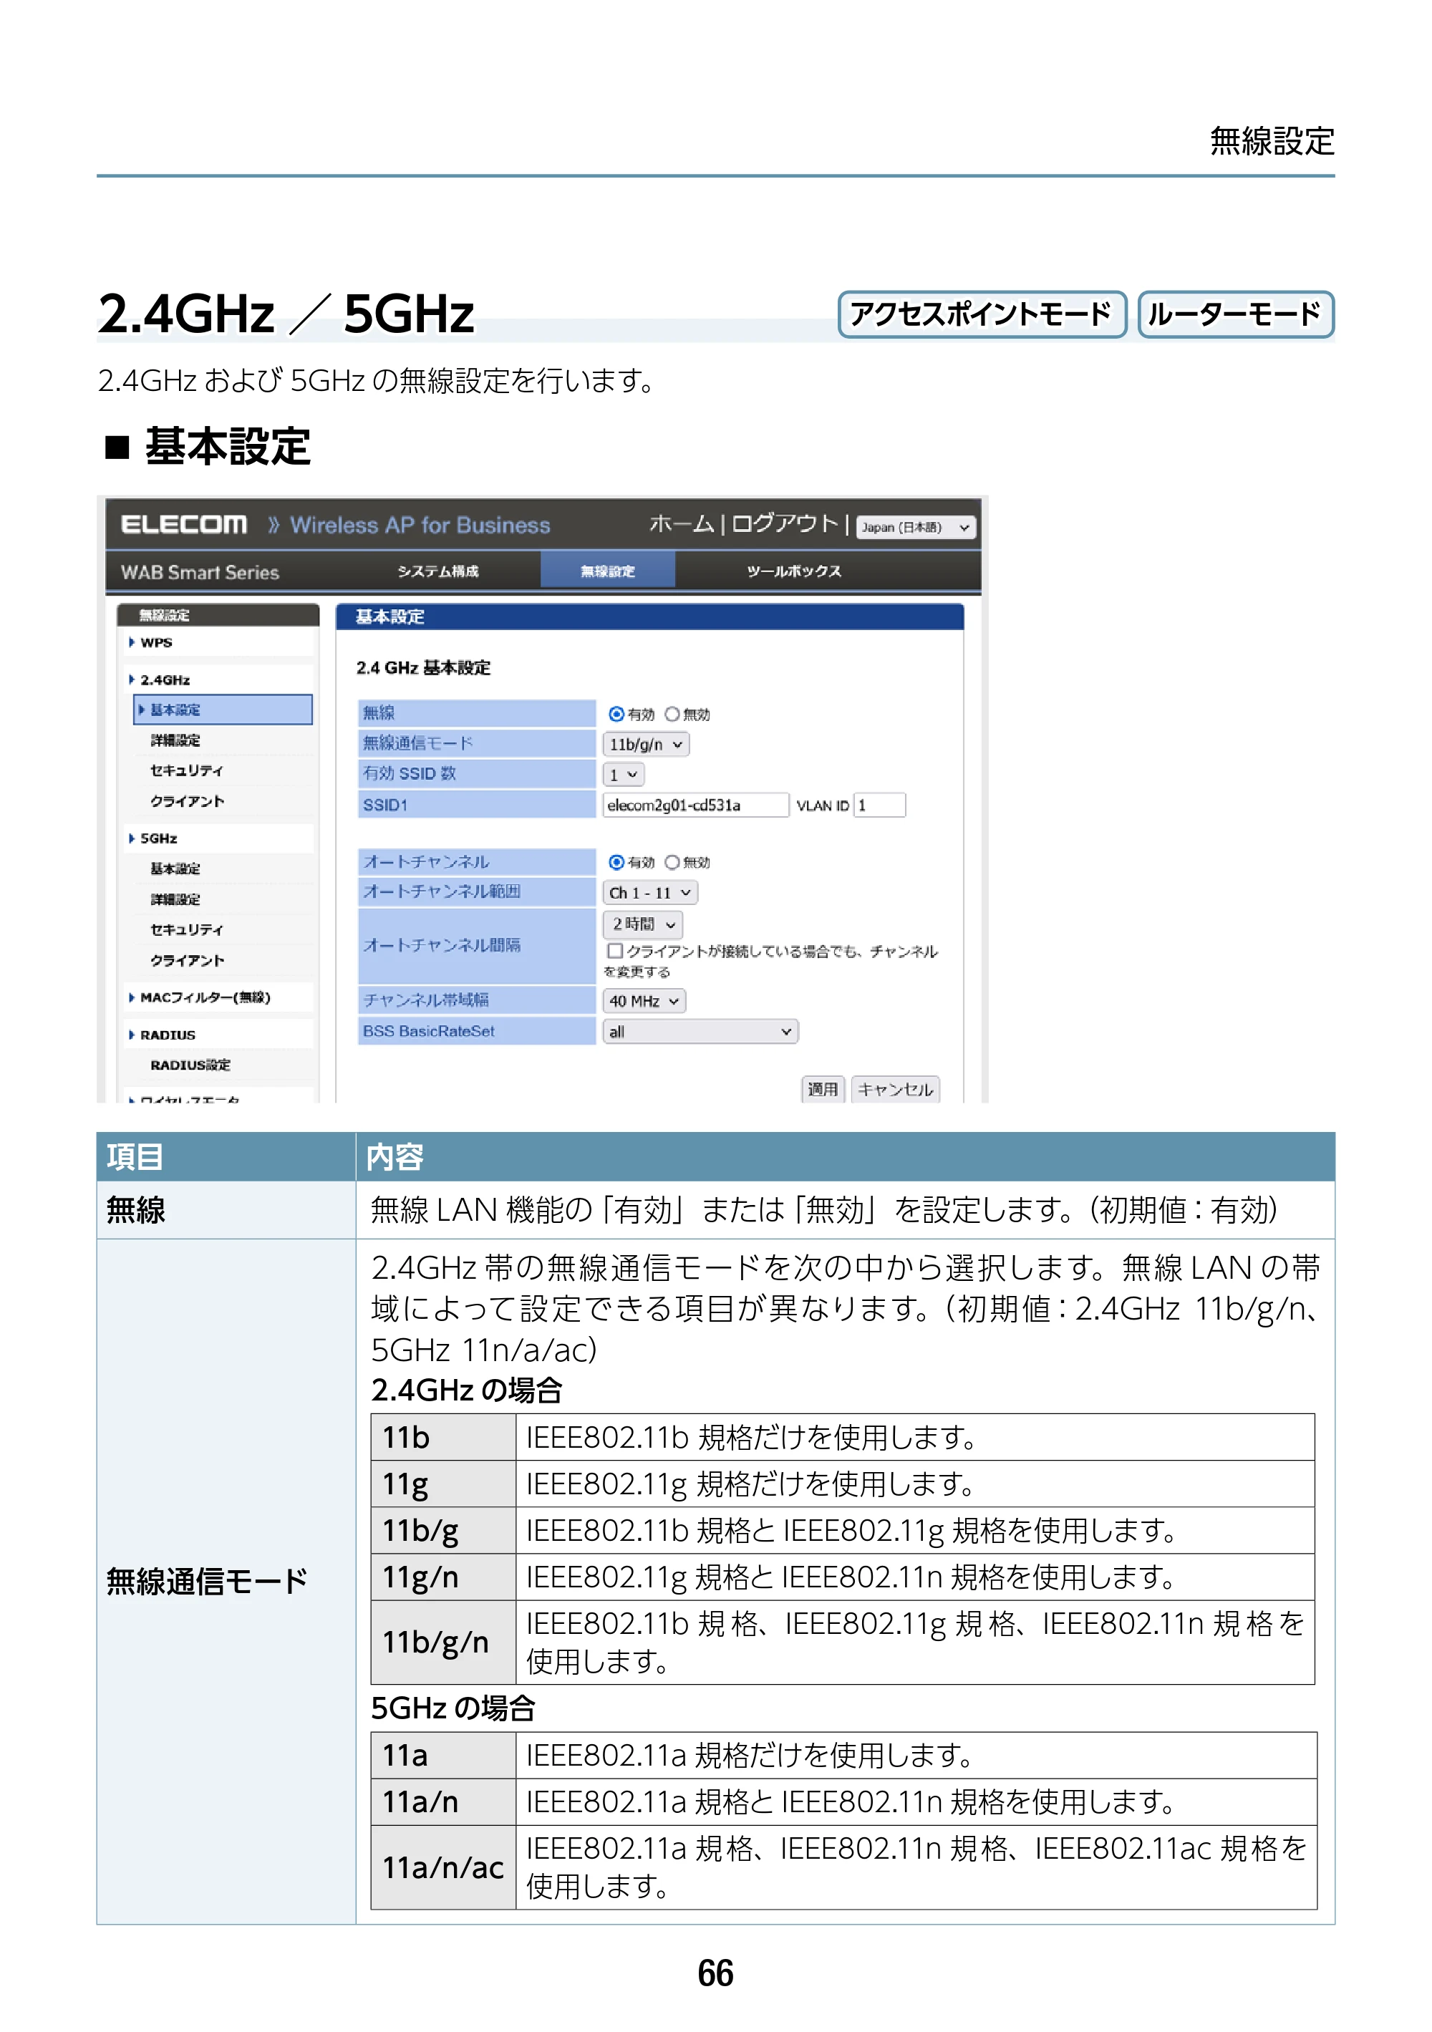
Task: Open RADIUS設定 in the sidebar
Action: [x=190, y=1065]
